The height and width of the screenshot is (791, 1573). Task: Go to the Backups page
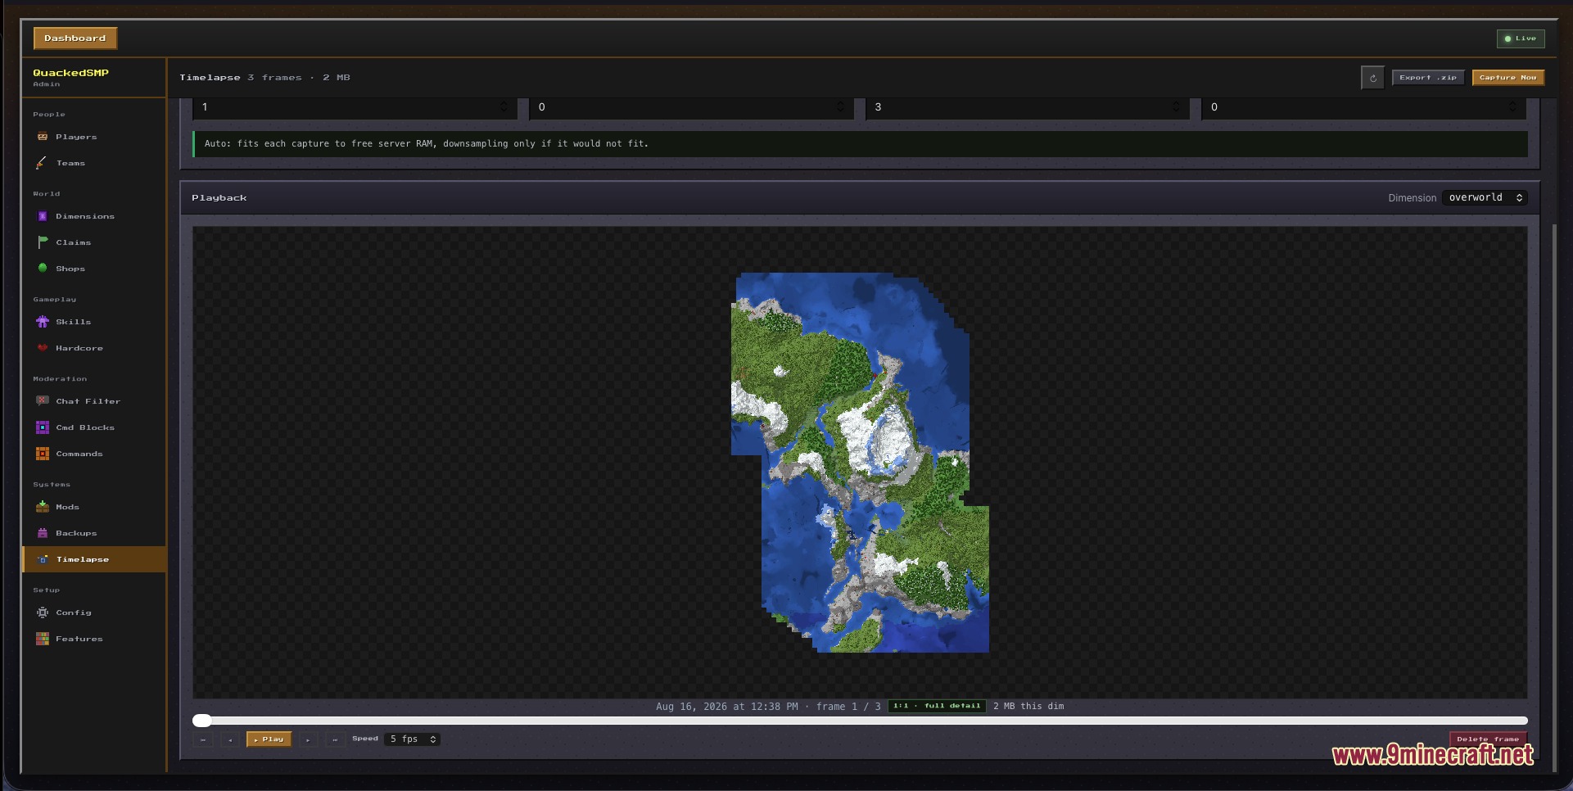coord(94,533)
